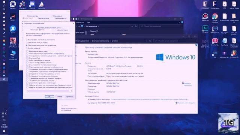Click search field in System window

coord(175,41)
